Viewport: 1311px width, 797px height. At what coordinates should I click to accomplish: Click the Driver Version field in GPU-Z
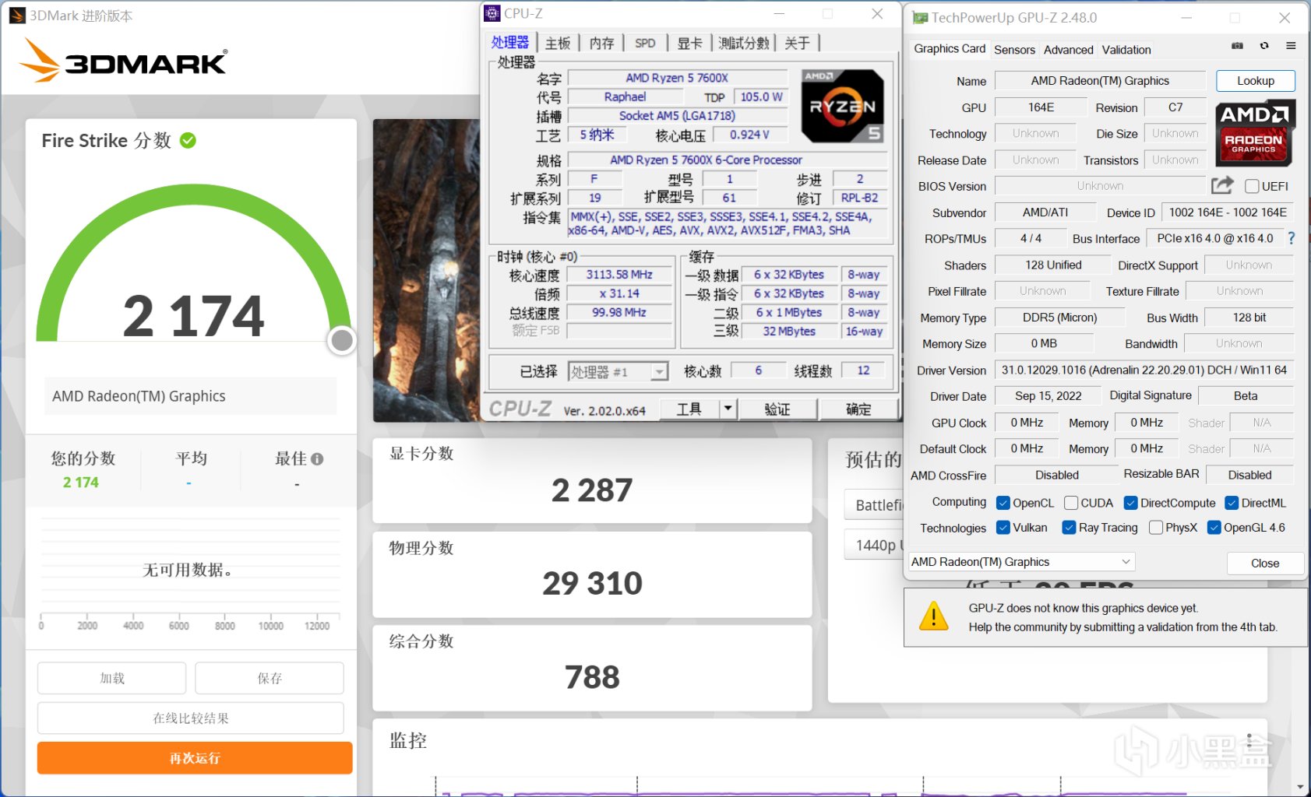pos(1144,370)
